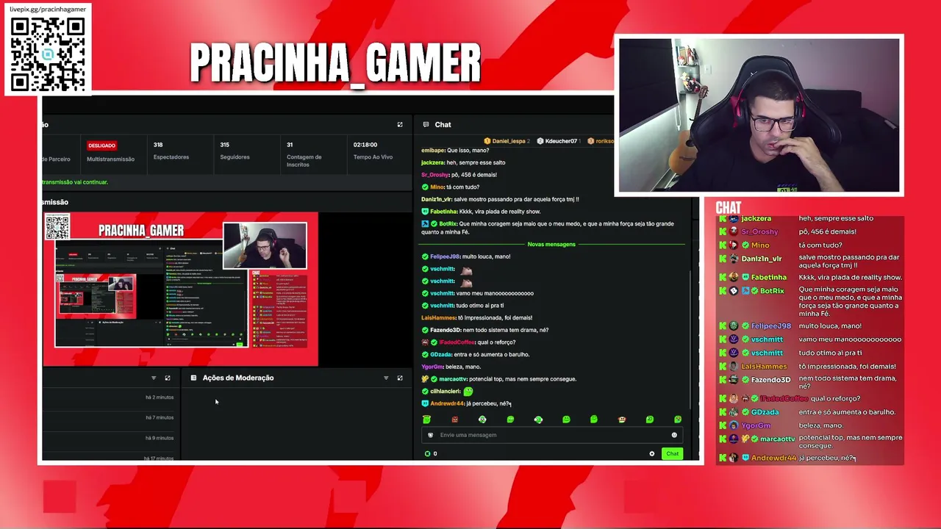Pick the orange-faced emote in quick emote row

pos(622,420)
